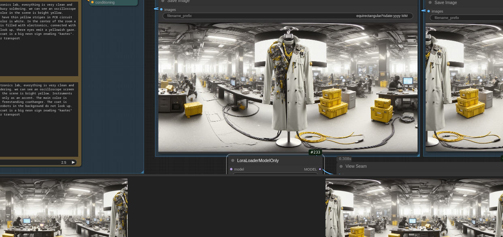Viewport: 503px width, 237px height.
Task: Collapse the right Save Image node dot
Action: 430,2
